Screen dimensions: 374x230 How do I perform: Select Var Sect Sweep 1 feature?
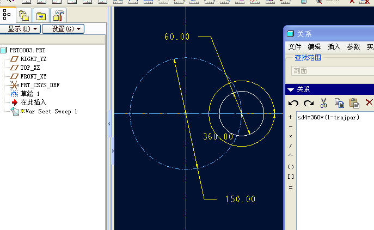pyautogui.click(x=51, y=111)
